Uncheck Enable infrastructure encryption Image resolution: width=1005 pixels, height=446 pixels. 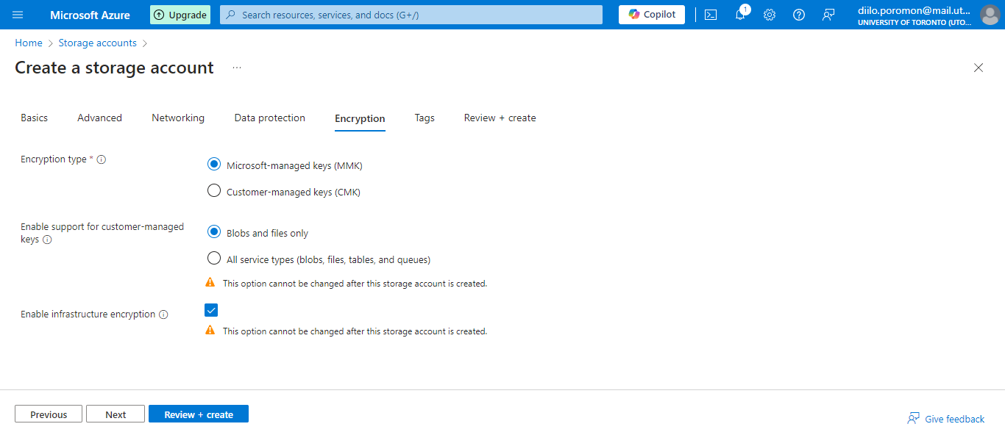(211, 309)
